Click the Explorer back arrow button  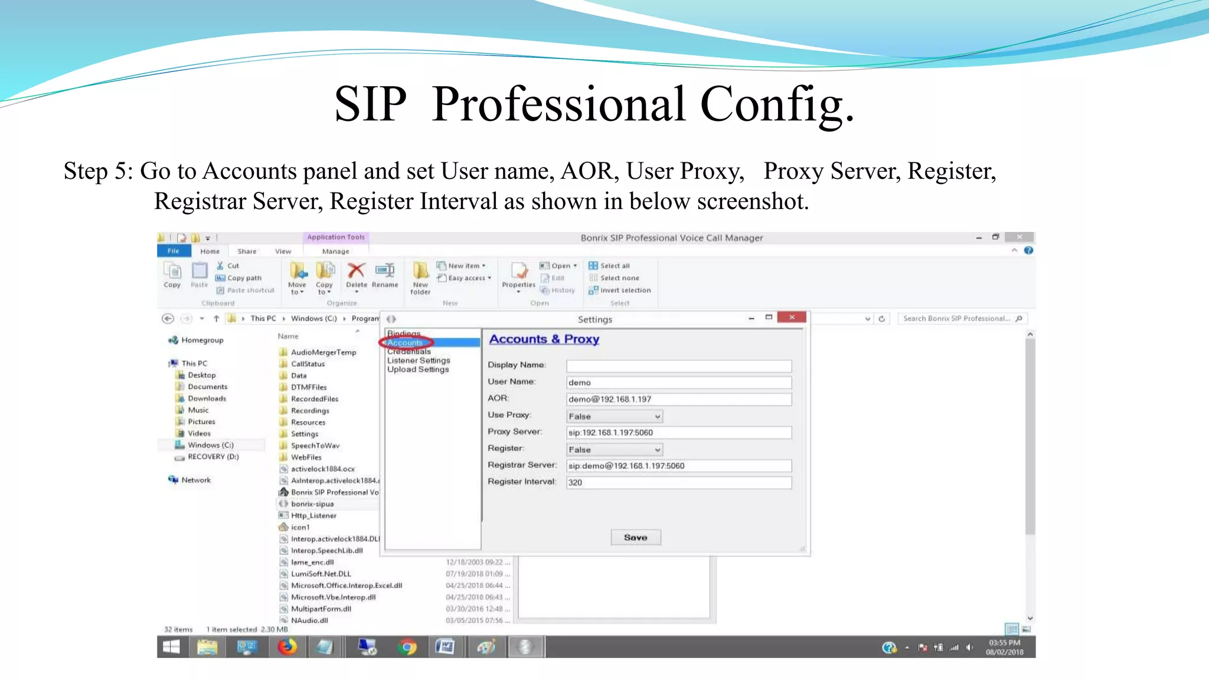pos(168,319)
